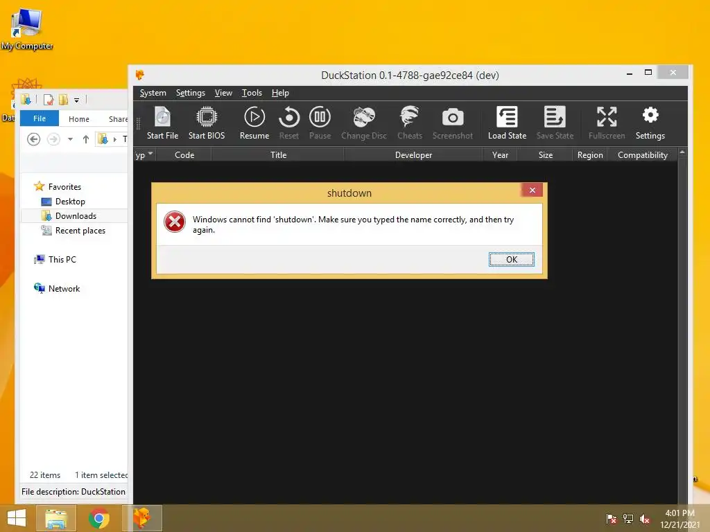Open the System menu
This screenshot has width=710, height=532.
tap(153, 93)
